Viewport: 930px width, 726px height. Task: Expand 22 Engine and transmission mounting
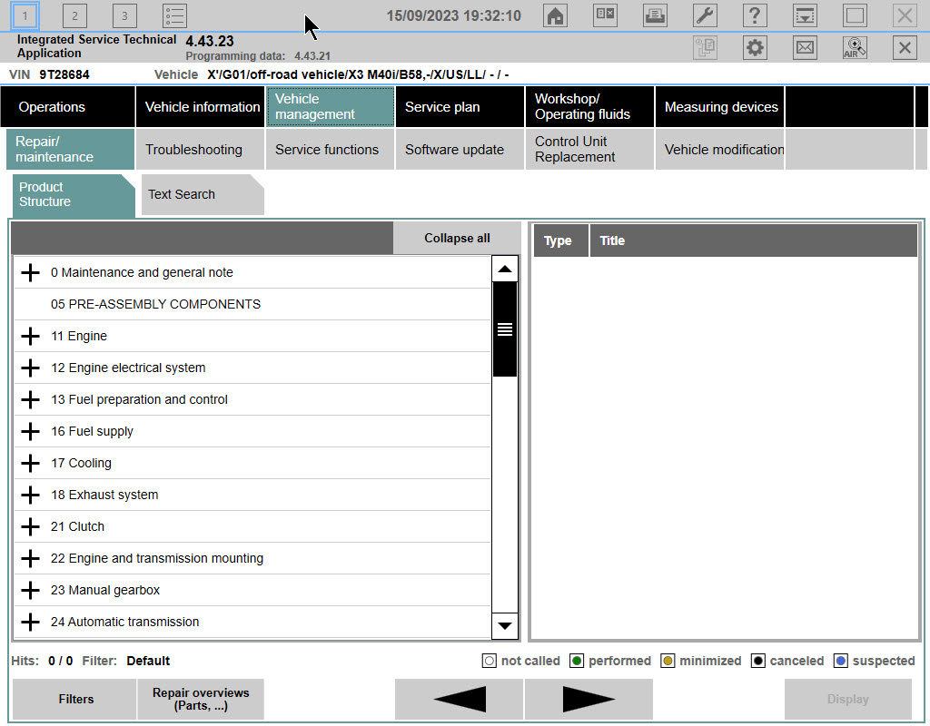(x=30, y=558)
